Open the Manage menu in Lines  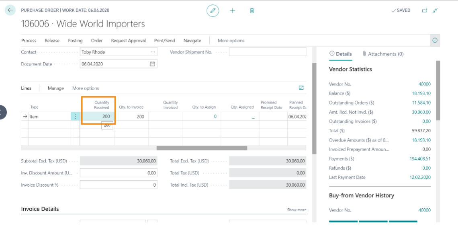pyautogui.click(x=55, y=88)
